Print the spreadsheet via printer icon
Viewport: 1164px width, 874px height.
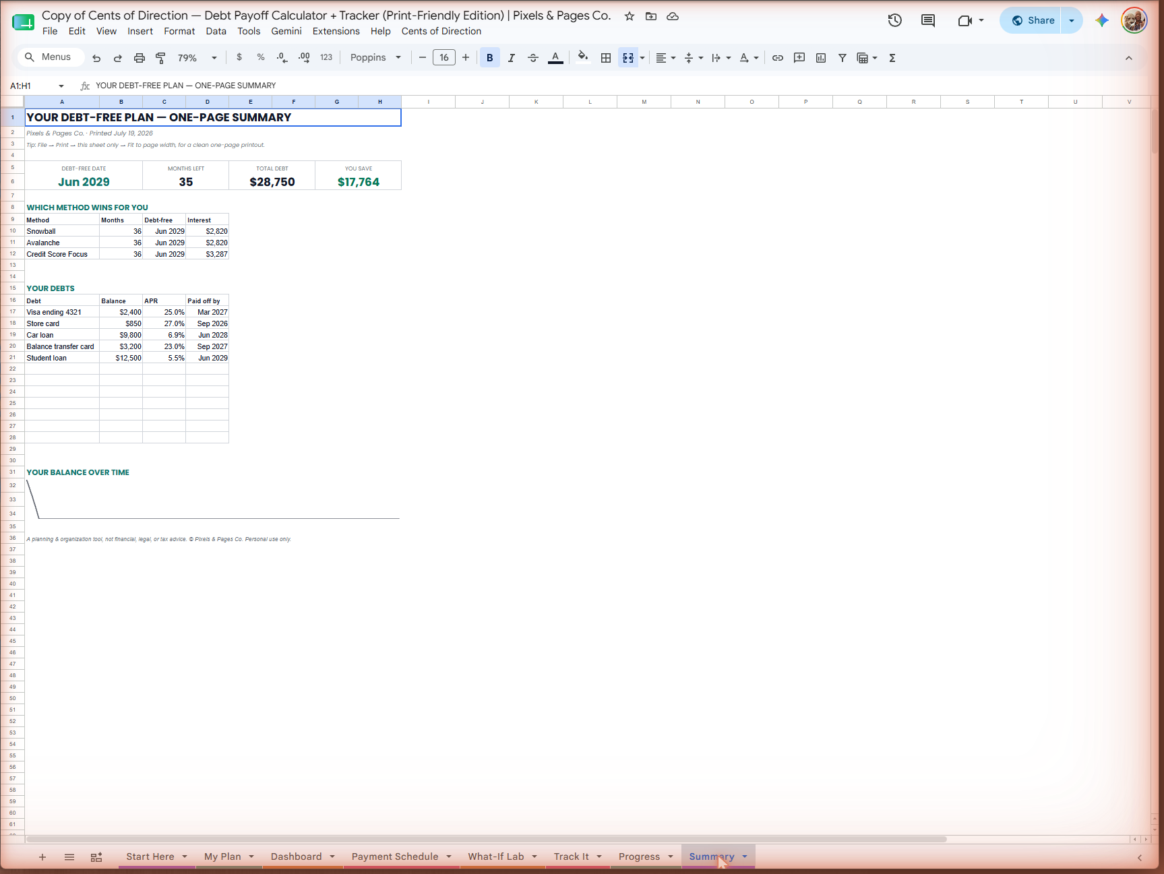140,58
